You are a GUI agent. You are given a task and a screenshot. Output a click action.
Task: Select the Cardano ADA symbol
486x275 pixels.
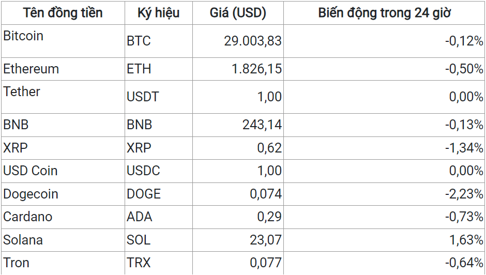coord(140,217)
